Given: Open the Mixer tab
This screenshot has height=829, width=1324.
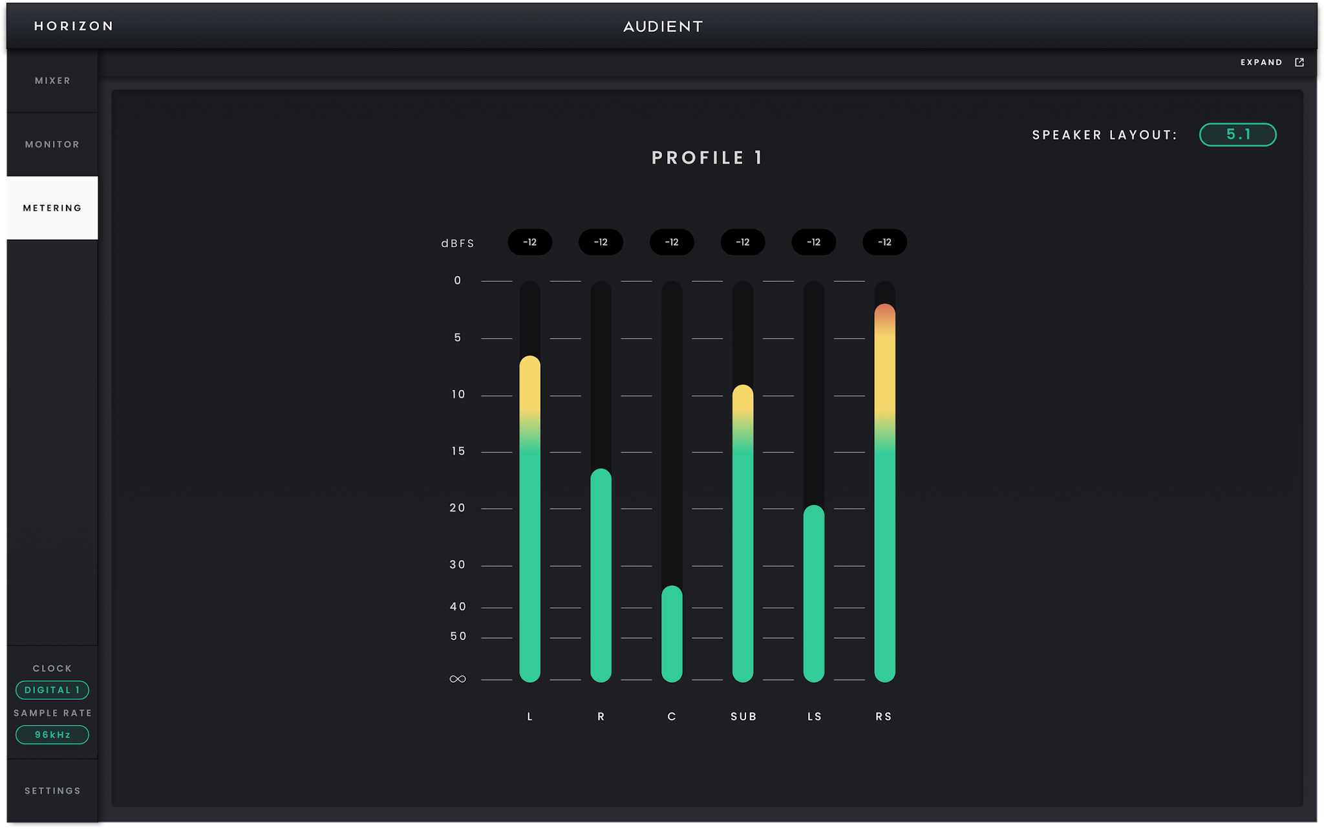Looking at the screenshot, I should 52,81.
